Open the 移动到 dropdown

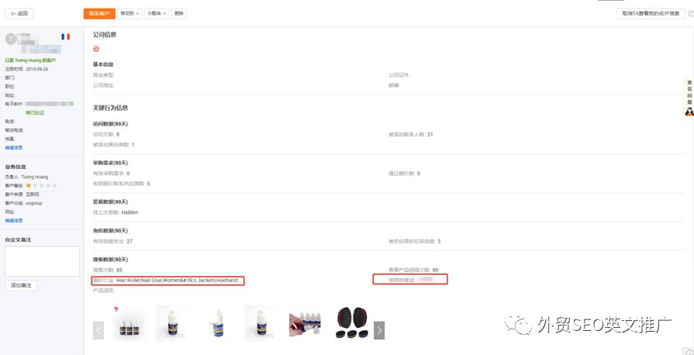129,14
